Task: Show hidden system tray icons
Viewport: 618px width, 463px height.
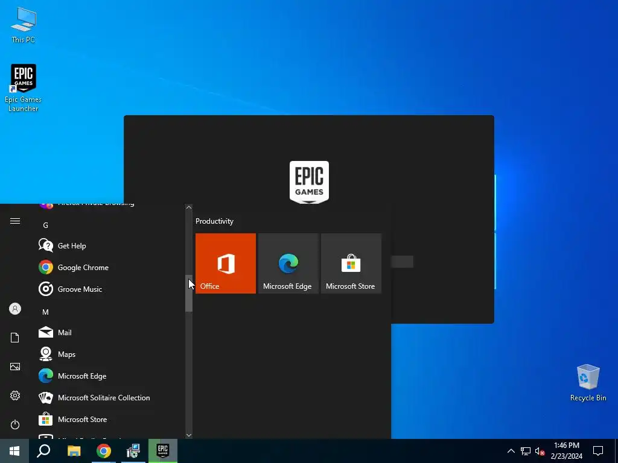Action: (511, 451)
